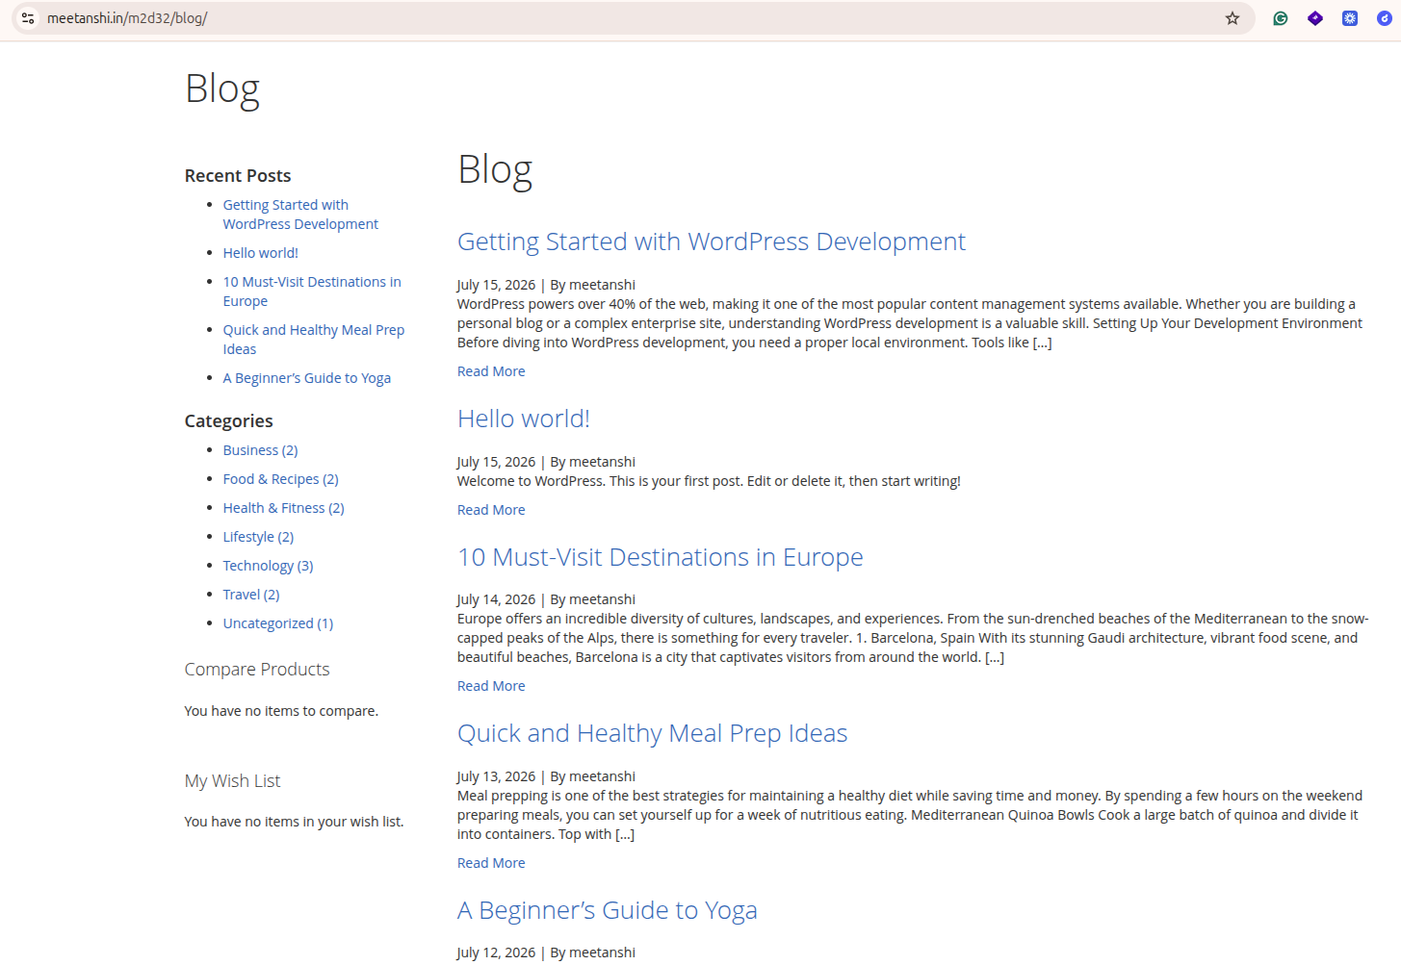The height and width of the screenshot is (965, 1401).
Task: Open the blue circular extension icon at far right
Action: [x=1384, y=18]
